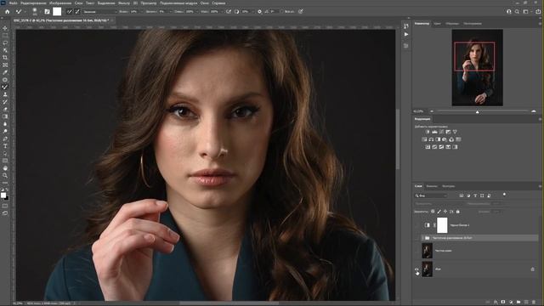
Task: Open Adjustments panel flyout menu
Action: tap(540, 119)
